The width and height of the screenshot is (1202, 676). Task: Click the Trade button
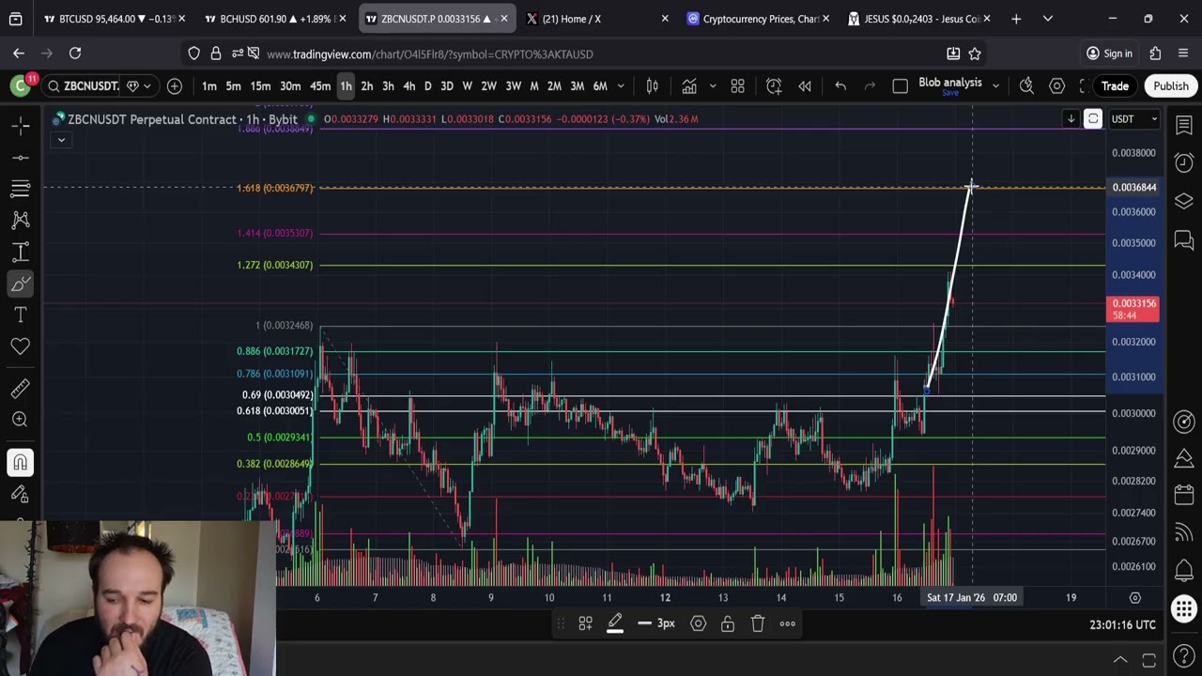1115,86
